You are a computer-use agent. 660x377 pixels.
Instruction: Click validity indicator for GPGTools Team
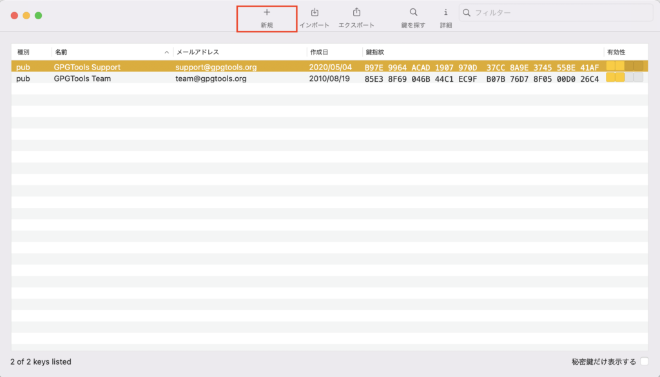tap(625, 77)
